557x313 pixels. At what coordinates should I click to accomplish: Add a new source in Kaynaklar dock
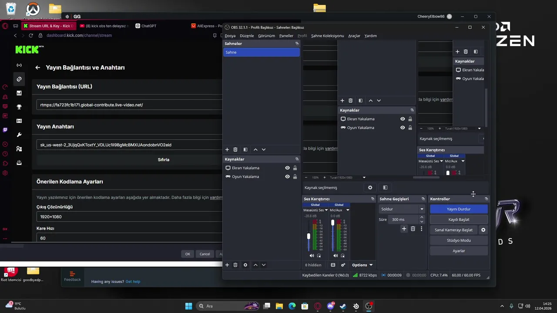(227, 265)
